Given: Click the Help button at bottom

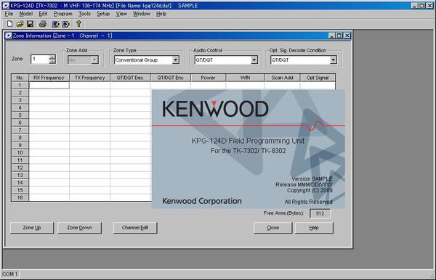Looking at the screenshot, I should coord(314,228).
